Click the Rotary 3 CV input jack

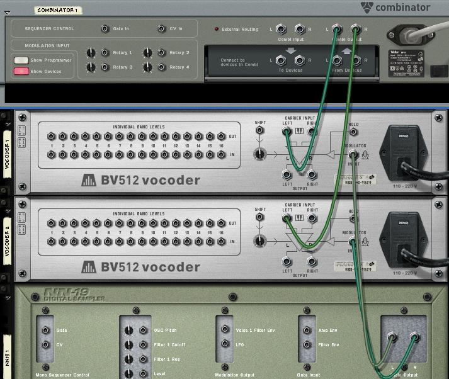tap(105, 67)
